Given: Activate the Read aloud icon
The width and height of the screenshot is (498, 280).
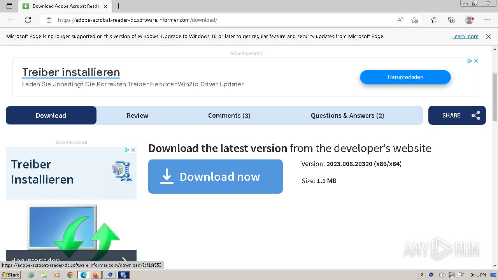Looking at the screenshot, I should (x=400, y=20).
